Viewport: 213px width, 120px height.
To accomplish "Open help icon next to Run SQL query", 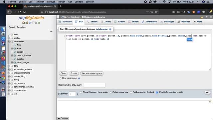I will [110, 29].
